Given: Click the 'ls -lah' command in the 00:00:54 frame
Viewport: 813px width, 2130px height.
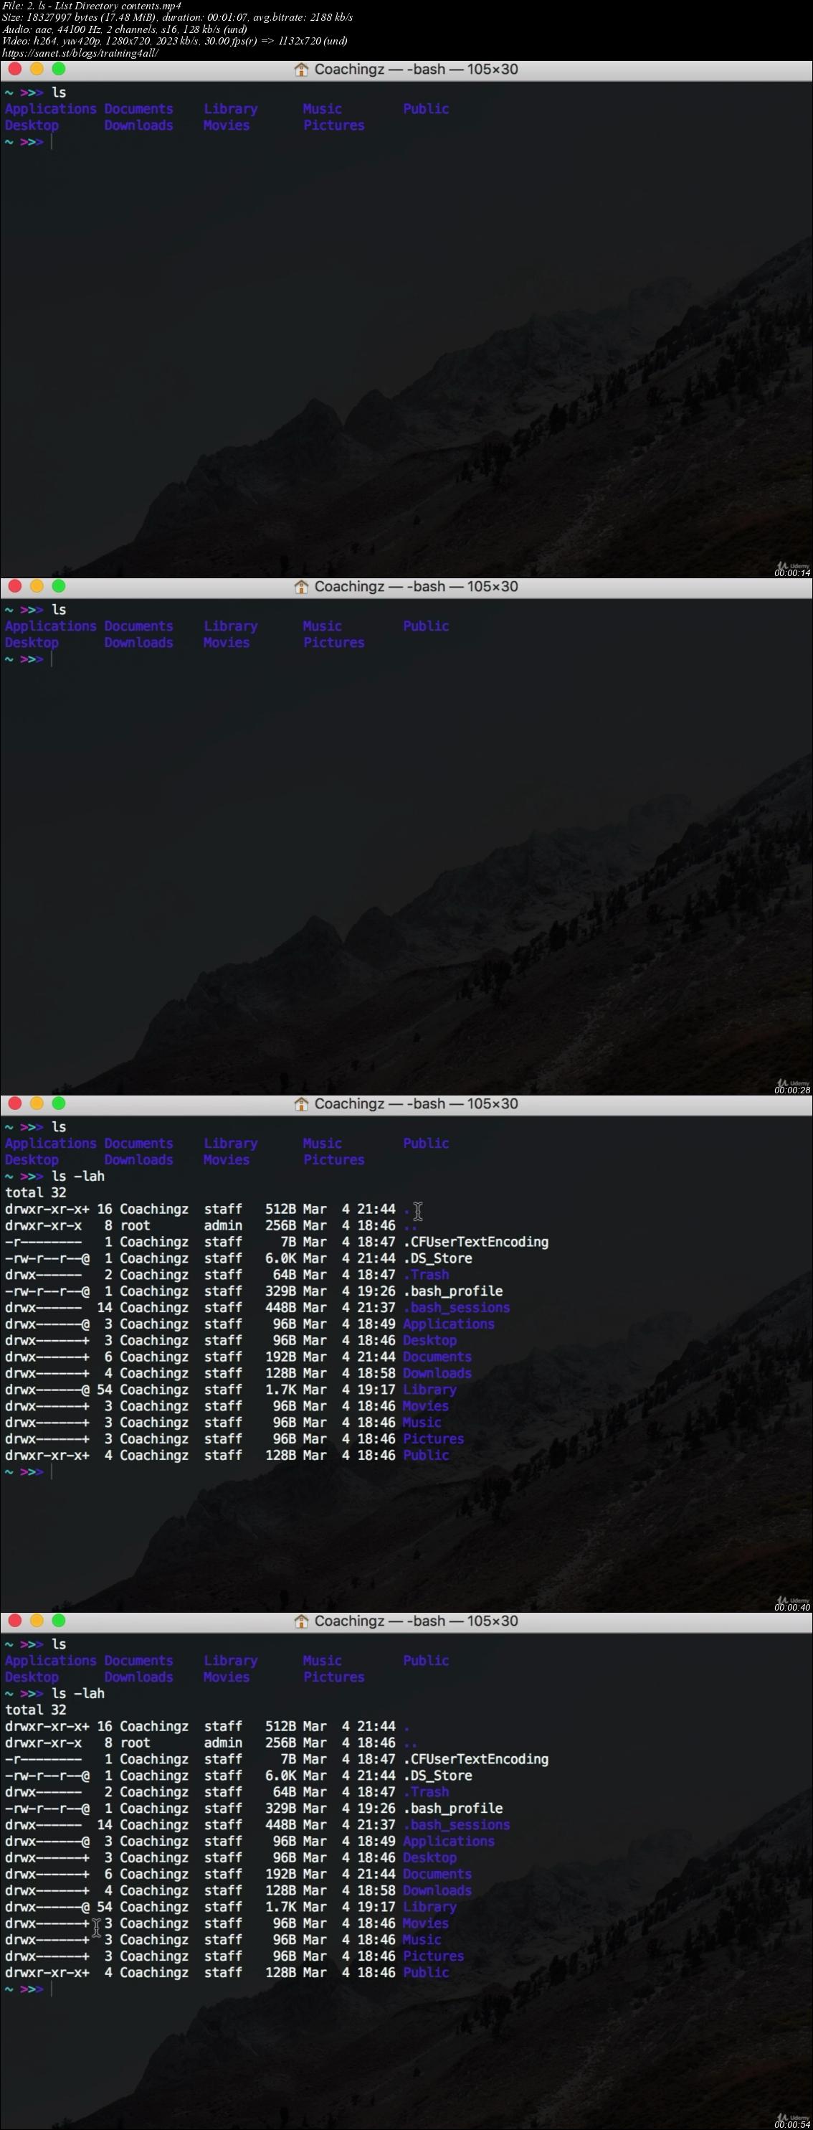Looking at the screenshot, I should [78, 1693].
